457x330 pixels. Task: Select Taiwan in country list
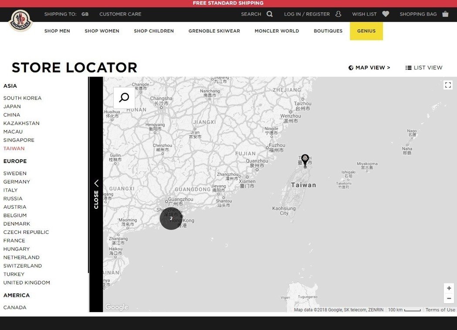click(14, 149)
